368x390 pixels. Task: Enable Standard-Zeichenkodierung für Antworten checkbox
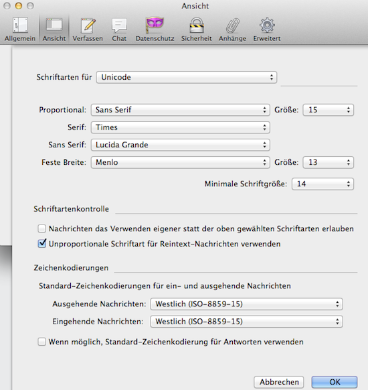click(42, 342)
